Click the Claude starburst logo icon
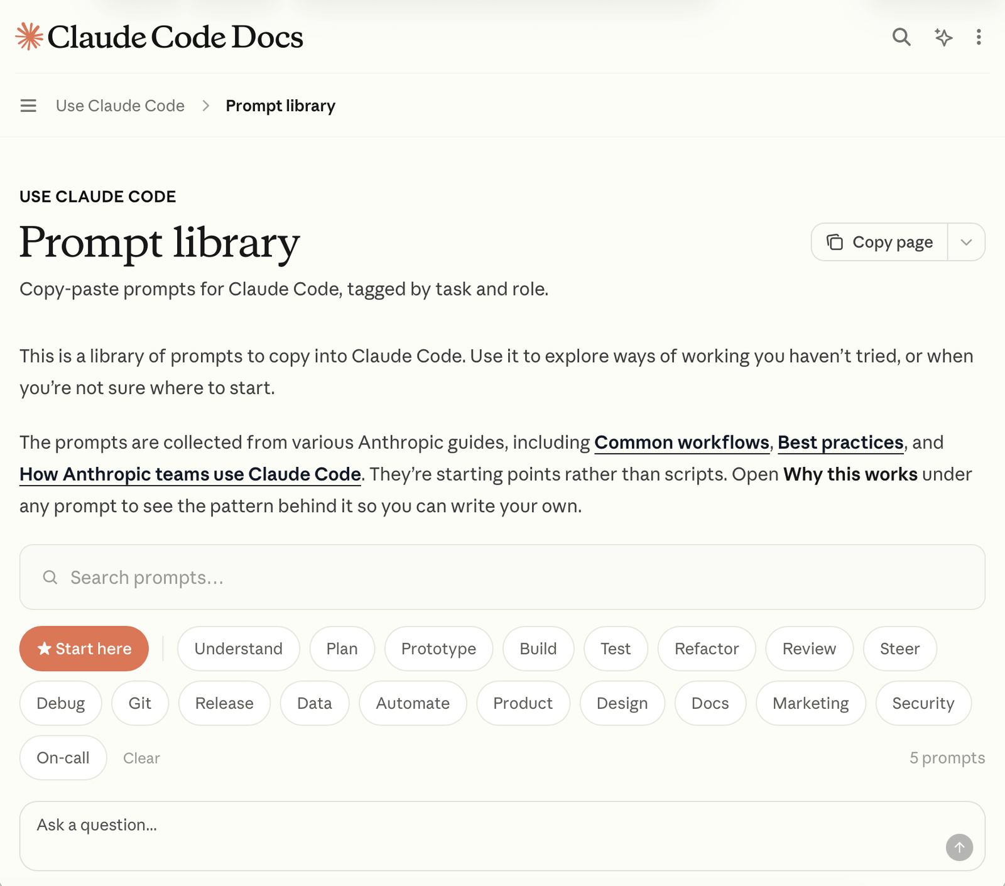Viewport: 1005px width, 886px height. click(x=30, y=36)
